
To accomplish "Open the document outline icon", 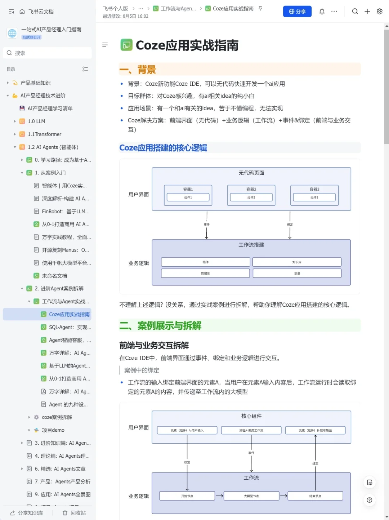I will pyautogui.click(x=105, y=45).
